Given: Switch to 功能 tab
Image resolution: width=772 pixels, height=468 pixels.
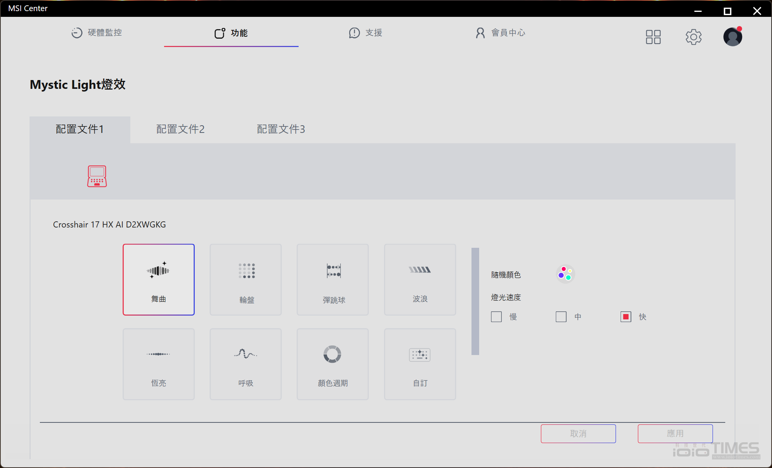Looking at the screenshot, I should tap(231, 33).
